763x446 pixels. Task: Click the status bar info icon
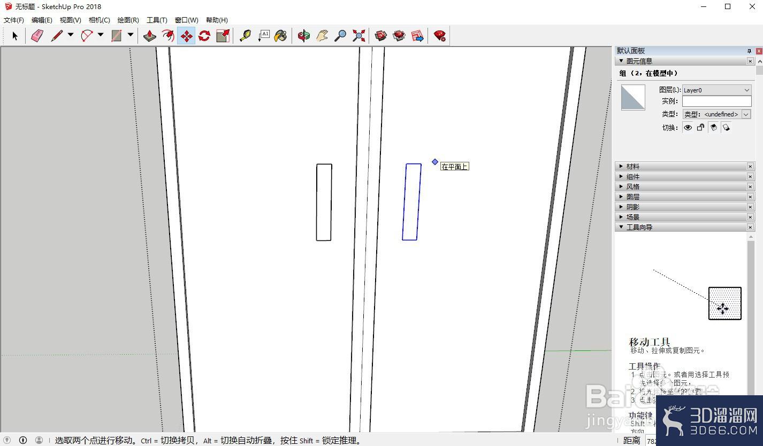coord(23,440)
